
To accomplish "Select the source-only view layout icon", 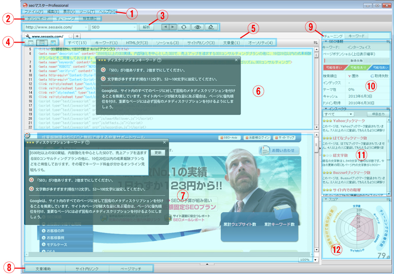I will coord(30,43).
